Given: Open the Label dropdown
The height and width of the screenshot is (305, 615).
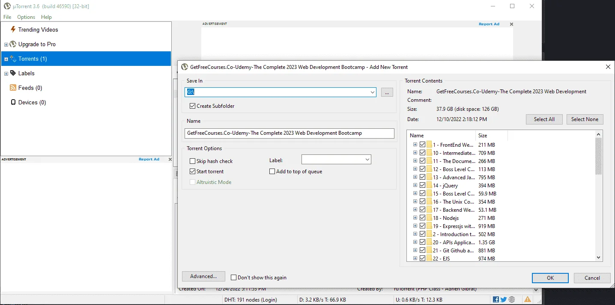Looking at the screenshot, I should [367, 160].
